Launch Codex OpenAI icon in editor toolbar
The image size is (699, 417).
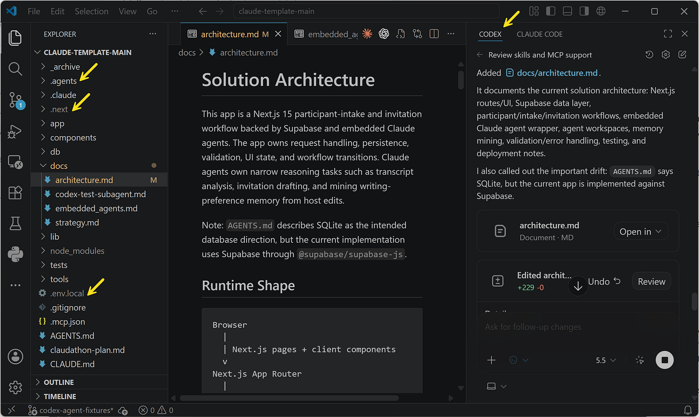coord(384,34)
